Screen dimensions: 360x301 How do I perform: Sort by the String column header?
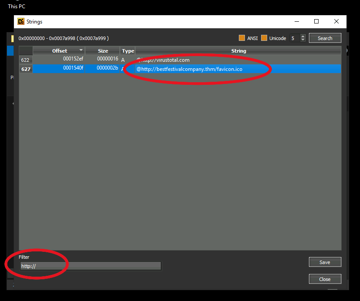238,51
